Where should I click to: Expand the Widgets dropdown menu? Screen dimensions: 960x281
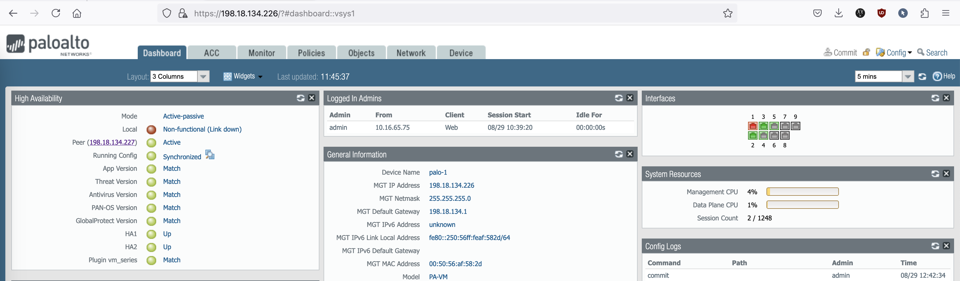(x=243, y=76)
